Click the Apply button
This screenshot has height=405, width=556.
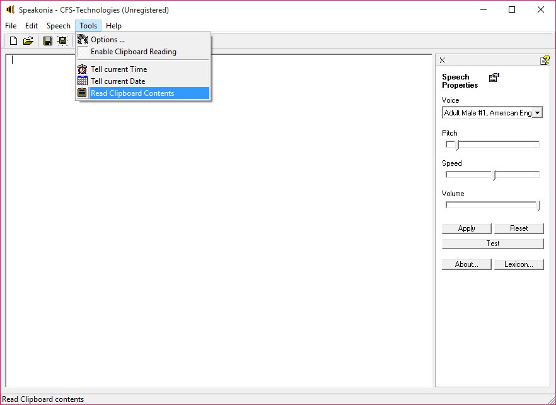466,228
